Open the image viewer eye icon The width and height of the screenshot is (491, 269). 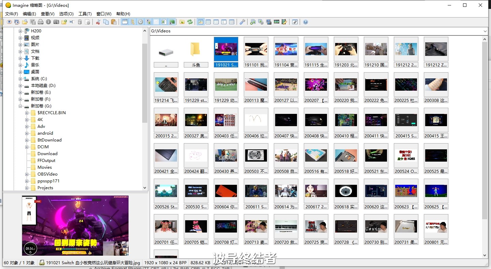coord(9,22)
